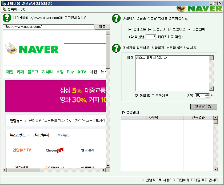
Task: Click the NAVER hat logo in the header
Action: tap(182, 8)
